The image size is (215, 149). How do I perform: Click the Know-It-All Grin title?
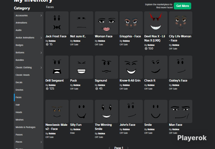tap(130, 80)
